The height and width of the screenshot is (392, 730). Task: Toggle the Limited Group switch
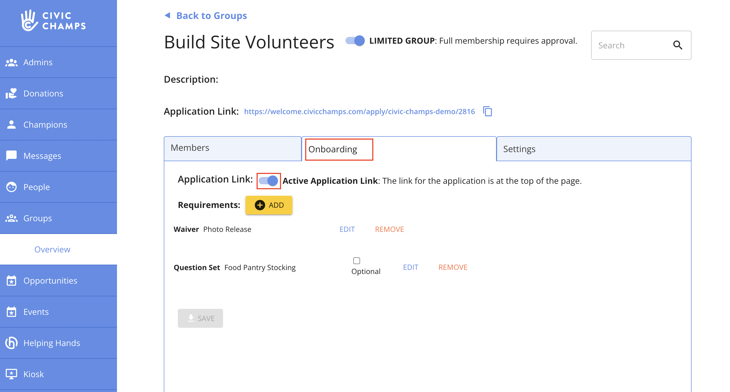click(355, 41)
